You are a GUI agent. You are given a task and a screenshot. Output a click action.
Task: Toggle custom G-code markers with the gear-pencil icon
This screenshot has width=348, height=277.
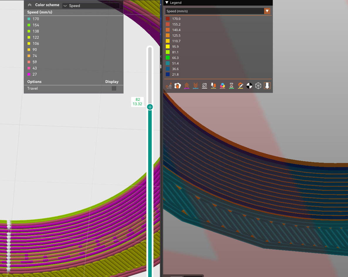240,86
